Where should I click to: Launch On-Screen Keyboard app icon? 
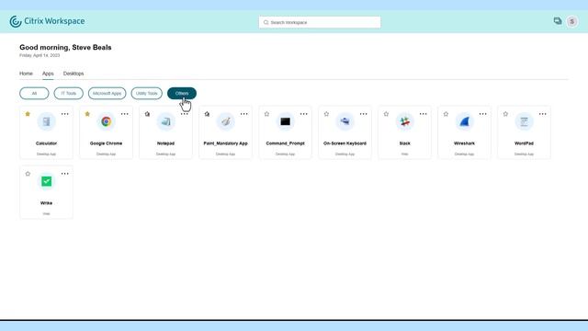(345, 121)
